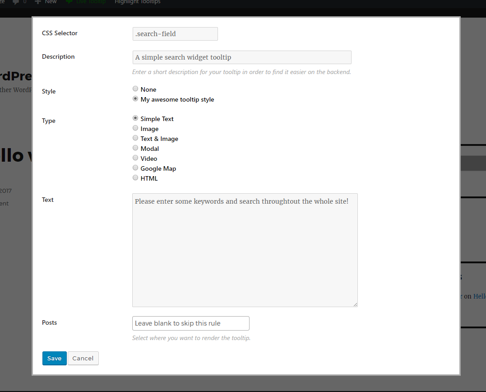The width and height of the screenshot is (486, 392).
Task: Click the textarea resize handle corner
Action: point(355,304)
